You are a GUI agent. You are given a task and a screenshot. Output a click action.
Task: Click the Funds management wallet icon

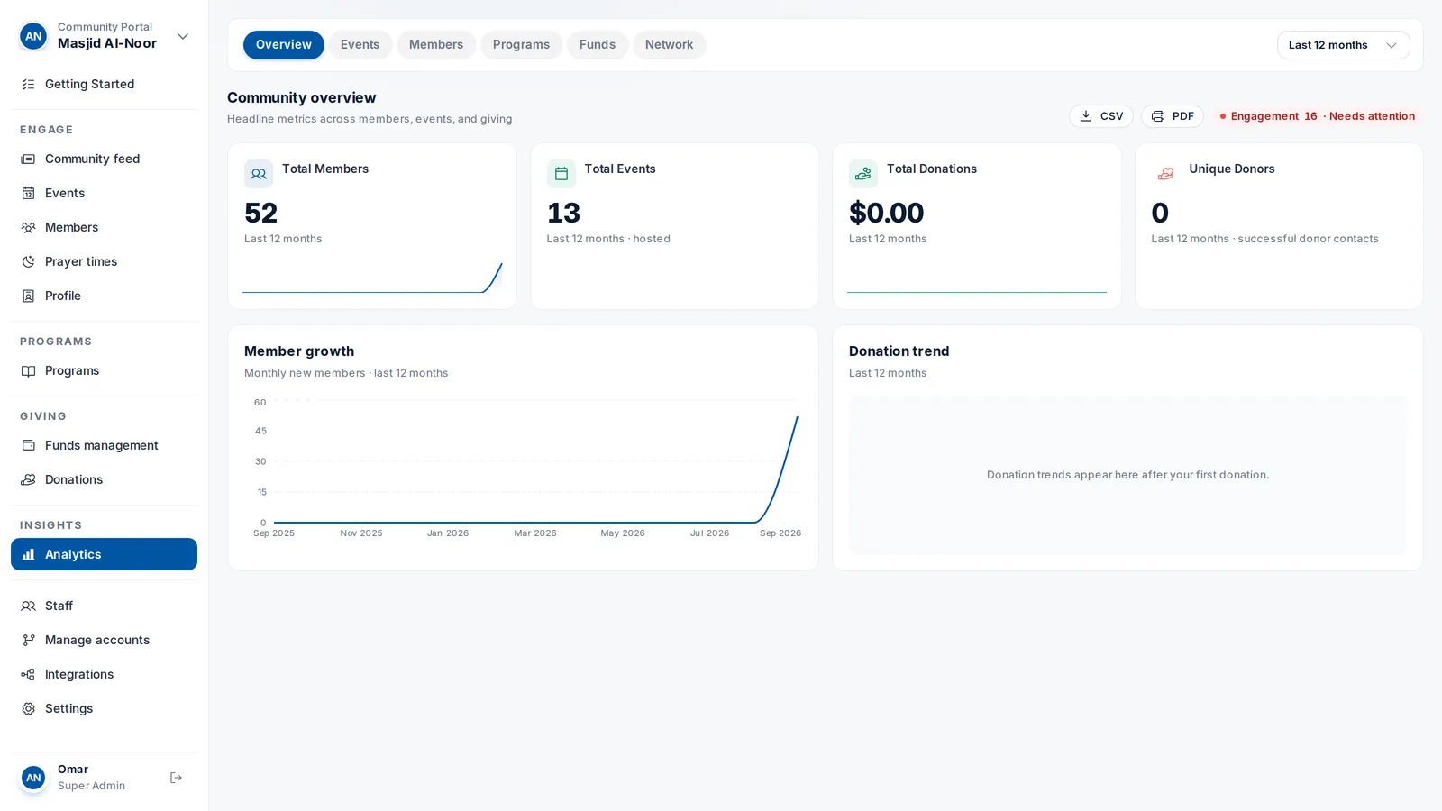[28, 445]
